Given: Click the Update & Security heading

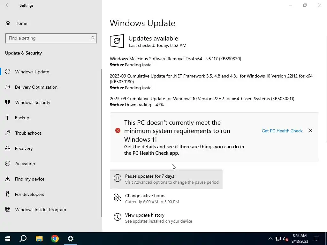Looking at the screenshot, I should (x=24, y=53).
